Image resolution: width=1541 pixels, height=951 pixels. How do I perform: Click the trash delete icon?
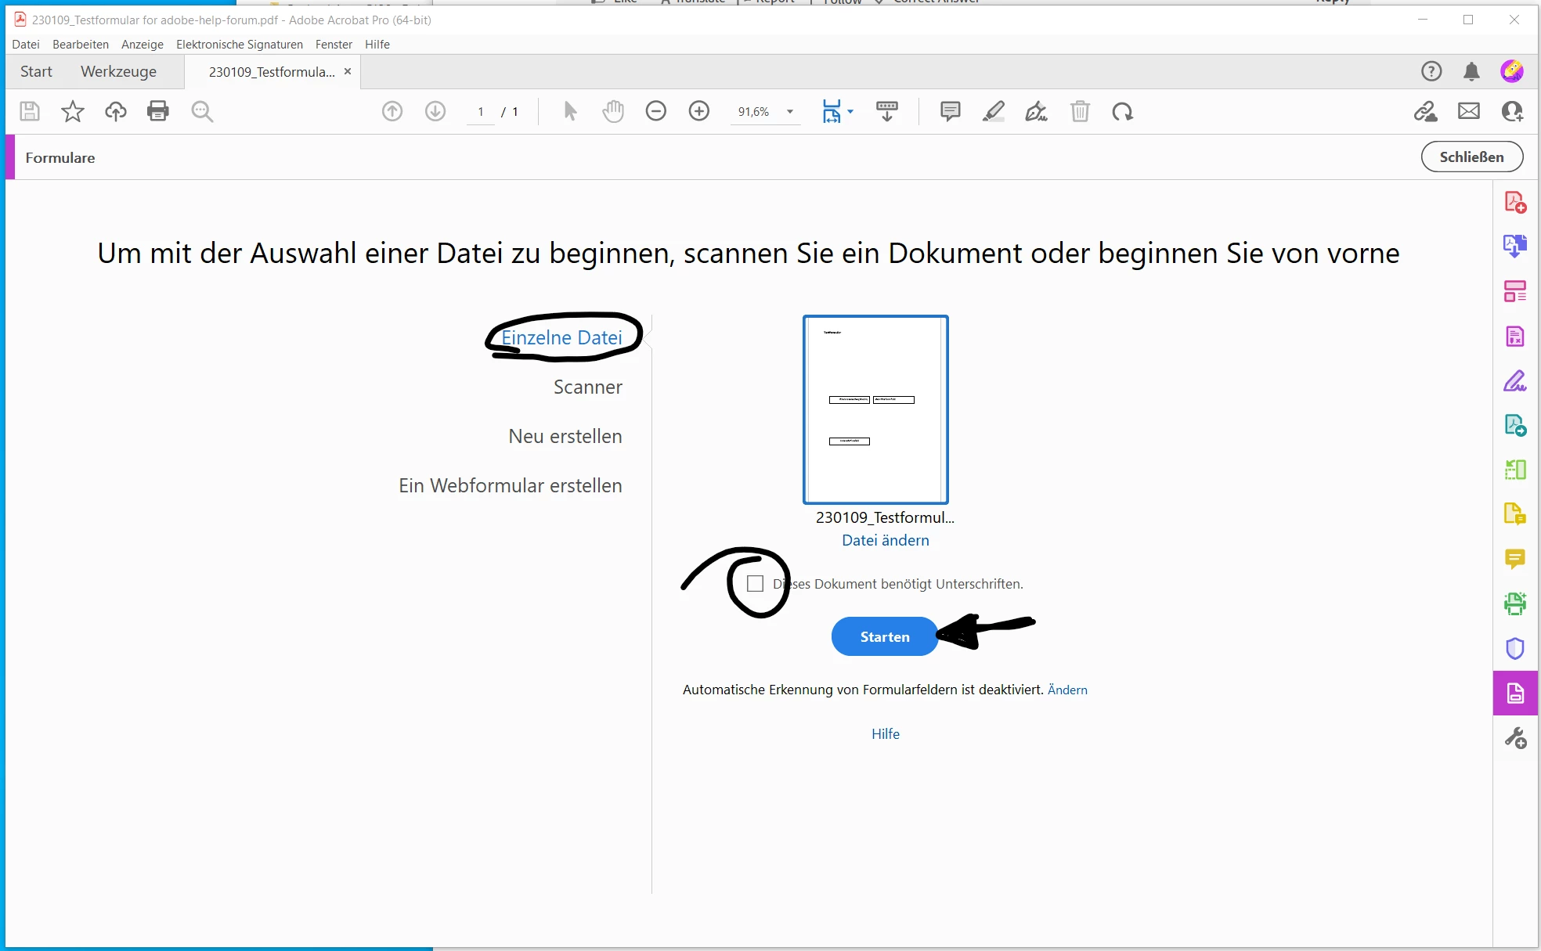[x=1080, y=111]
